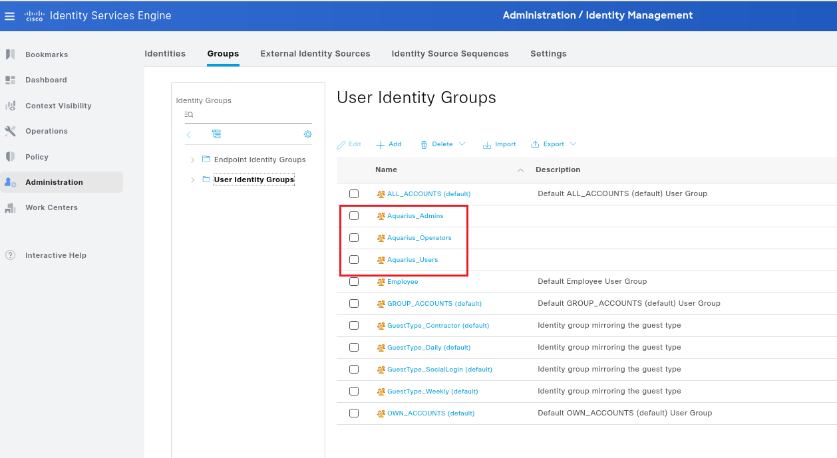Check the Aquarius_Admins row checkbox
This screenshot has height=458, width=837.
pos(354,215)
